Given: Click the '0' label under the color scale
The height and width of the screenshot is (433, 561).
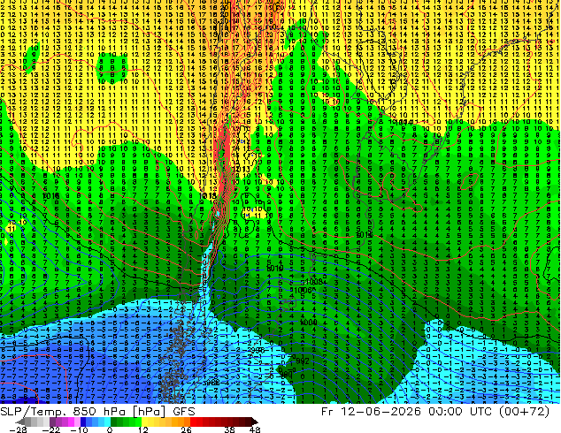Looking at the screenshot, I should 110,429.
